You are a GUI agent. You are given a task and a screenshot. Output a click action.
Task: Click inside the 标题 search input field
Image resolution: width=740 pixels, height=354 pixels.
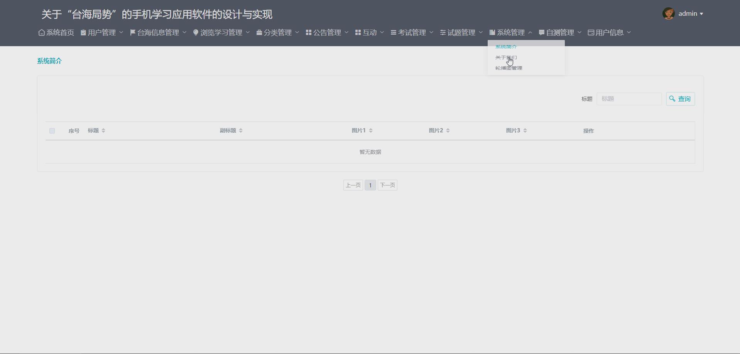point(630,99)
